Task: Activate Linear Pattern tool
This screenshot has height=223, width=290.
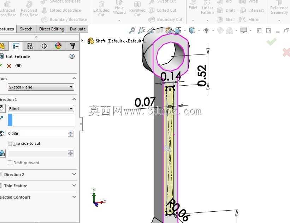Action: [207, 7]
